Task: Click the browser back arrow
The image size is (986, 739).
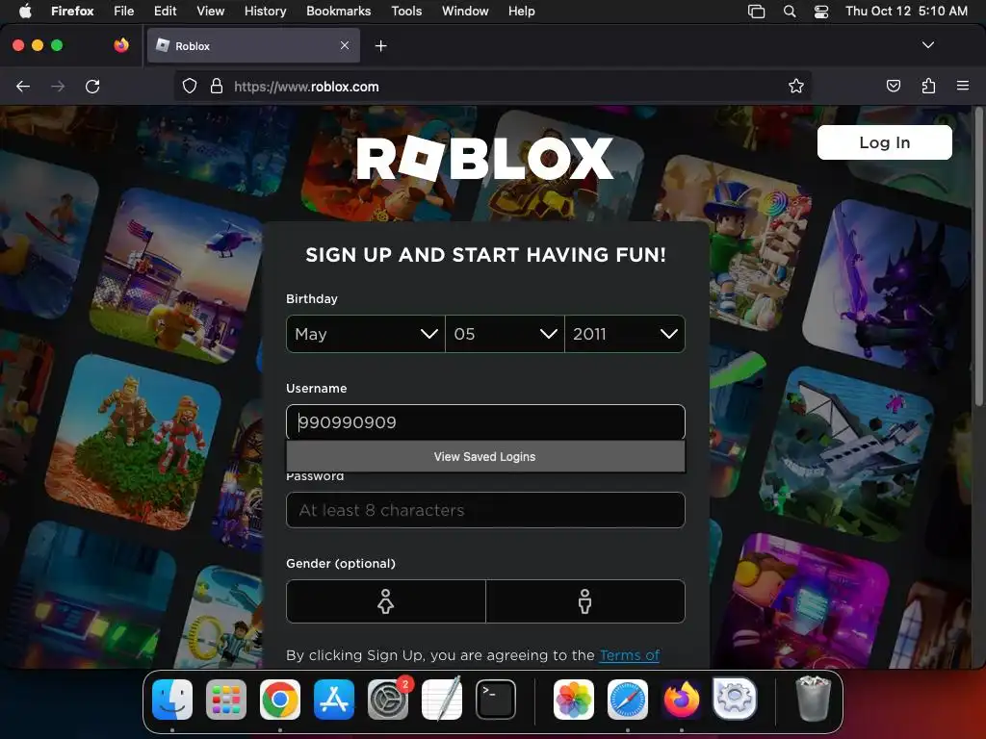Action: pyautogui.click(x=23, y=86)
